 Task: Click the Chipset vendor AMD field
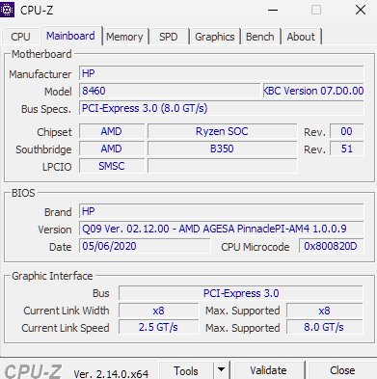(112, 131)
